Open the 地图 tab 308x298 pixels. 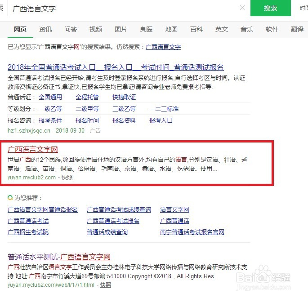[171, 29]
